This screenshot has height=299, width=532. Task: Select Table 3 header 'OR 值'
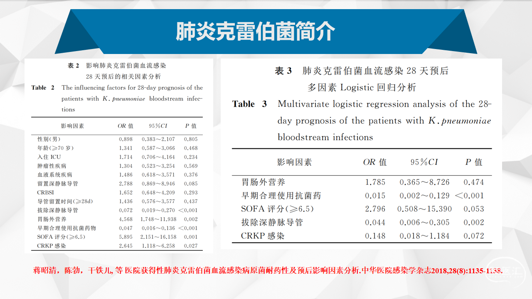[x=374, y=162]
